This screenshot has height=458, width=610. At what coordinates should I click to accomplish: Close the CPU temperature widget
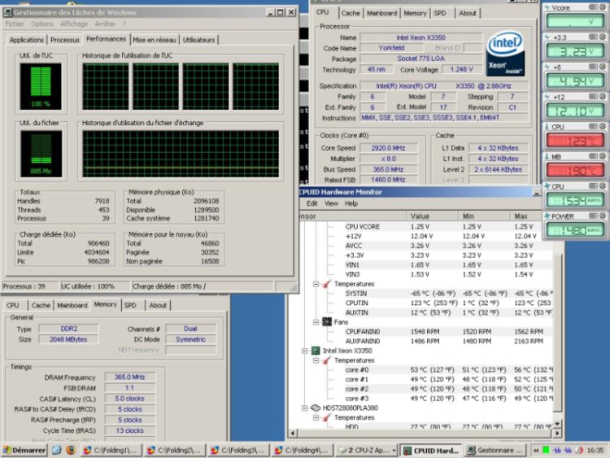(603, 126)
